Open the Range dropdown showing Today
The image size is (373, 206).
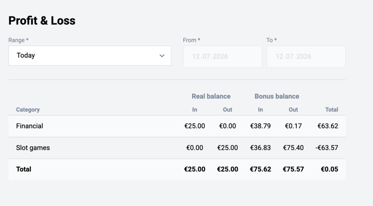(x=90, y=56)
